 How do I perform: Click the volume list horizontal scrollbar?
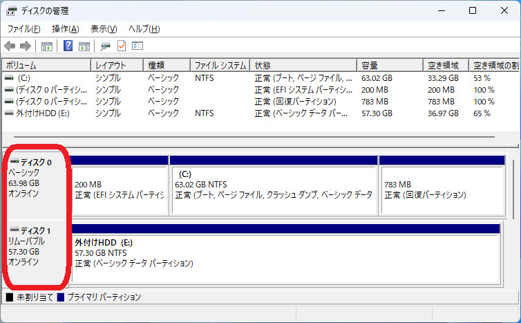[254, 137]
